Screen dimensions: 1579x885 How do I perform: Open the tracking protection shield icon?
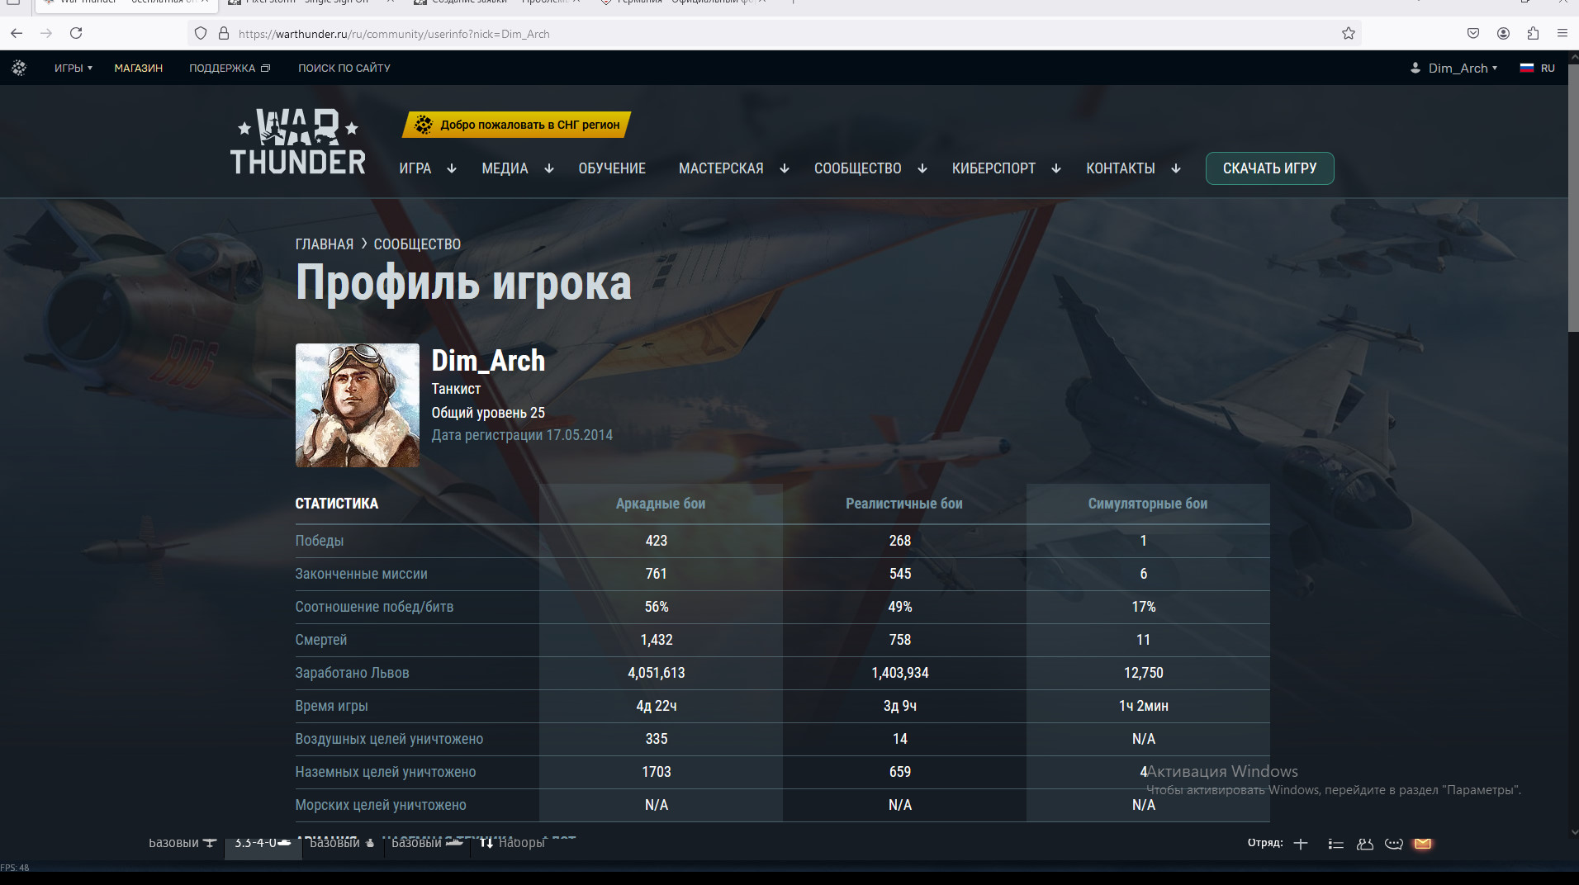(201, 34)
